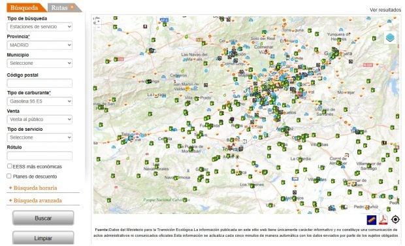Select black marker right of San Martín label
Screen dimensions: 405x246
click(x=206, y=85)
